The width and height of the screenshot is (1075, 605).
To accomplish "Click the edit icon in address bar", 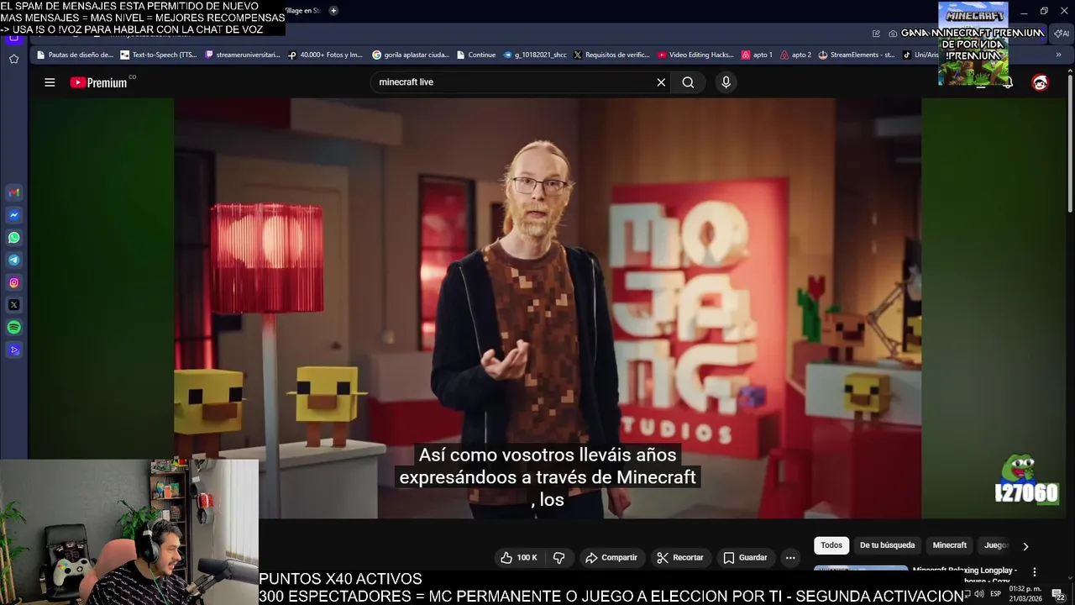I will coord(877,34).
